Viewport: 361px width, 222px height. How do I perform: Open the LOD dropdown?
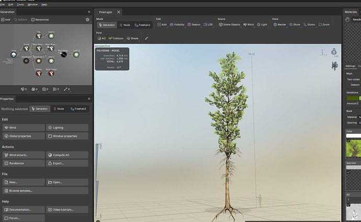(208, 24)
